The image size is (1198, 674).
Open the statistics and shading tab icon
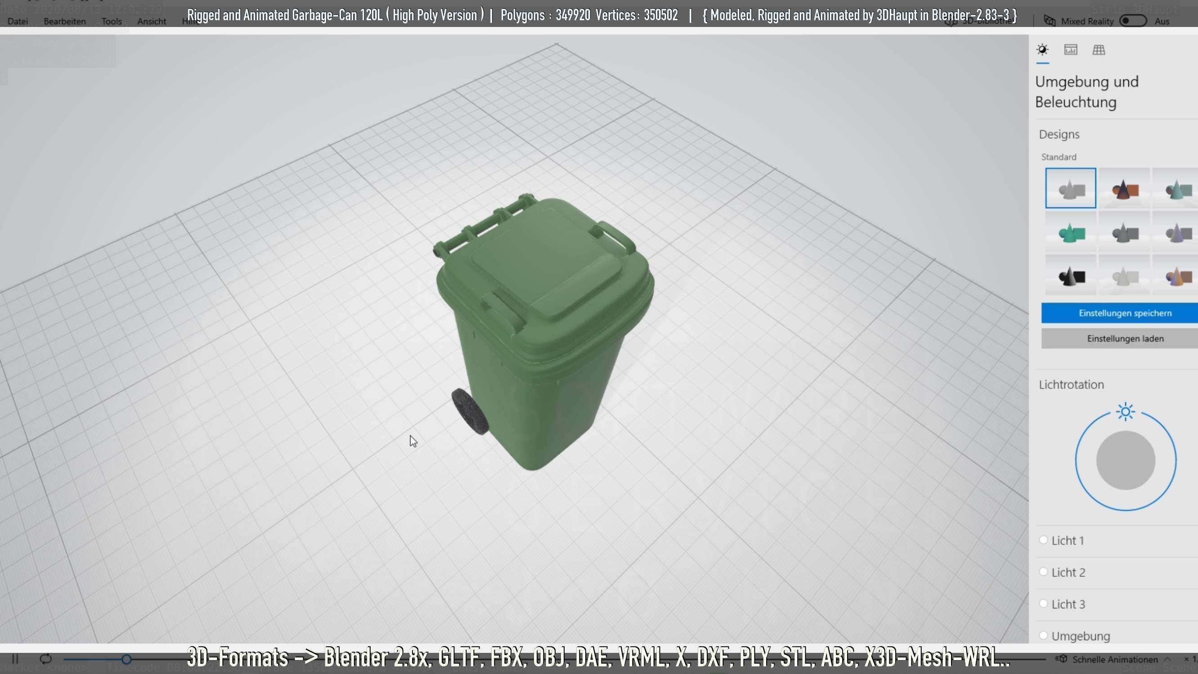[x=1071, y=50]
